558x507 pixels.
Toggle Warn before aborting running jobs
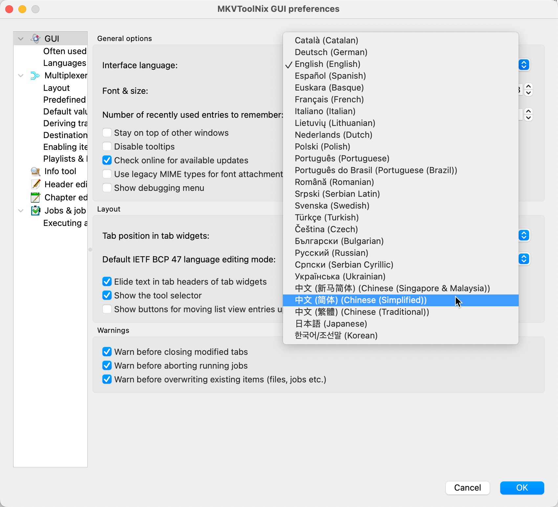pyautogui.click(x=107, y=366)
